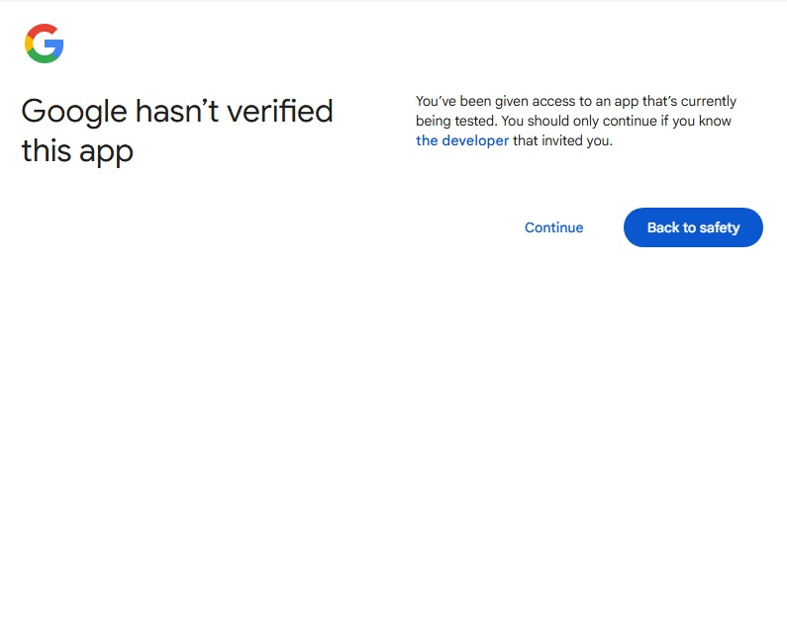Click the Back to safety button
Screen dimensions: 787x620
pyautogui.click(x=693, y=227)
